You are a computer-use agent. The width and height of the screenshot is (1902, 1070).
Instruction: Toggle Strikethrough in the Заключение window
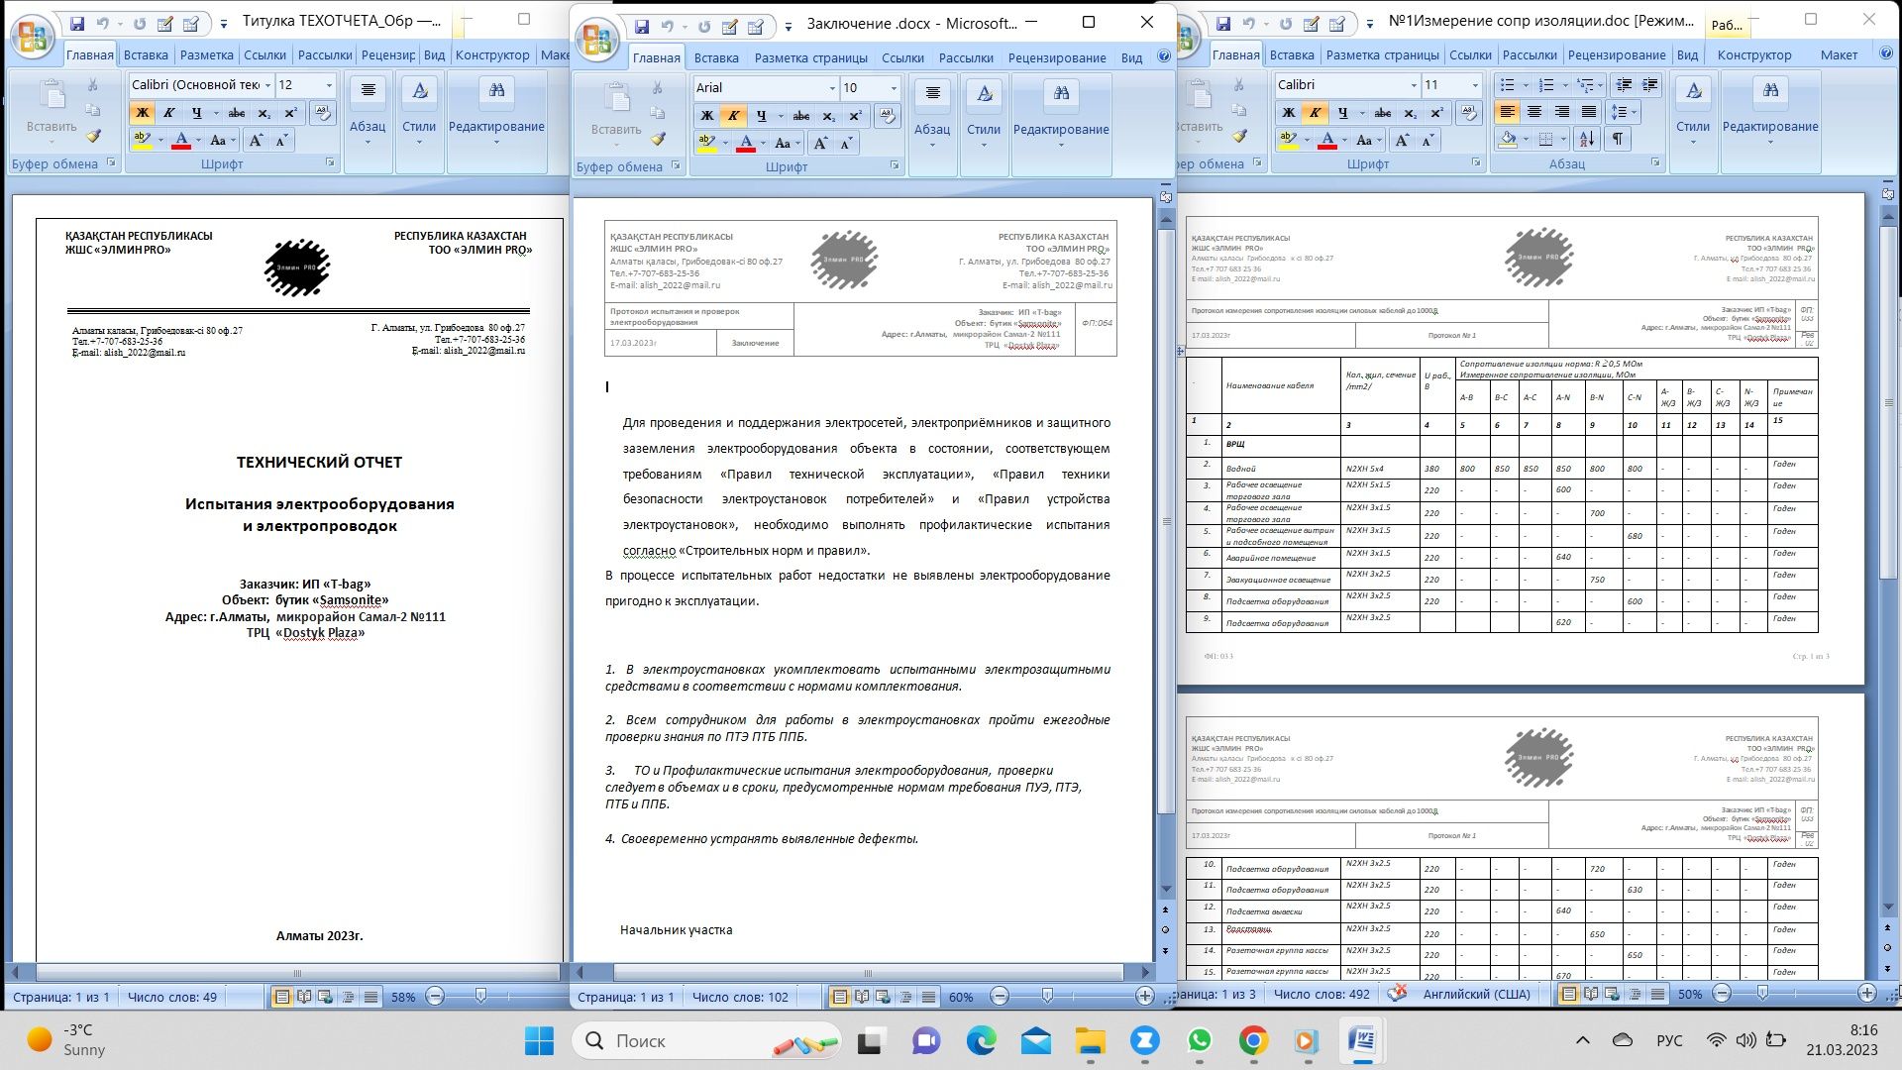[801, 116]
